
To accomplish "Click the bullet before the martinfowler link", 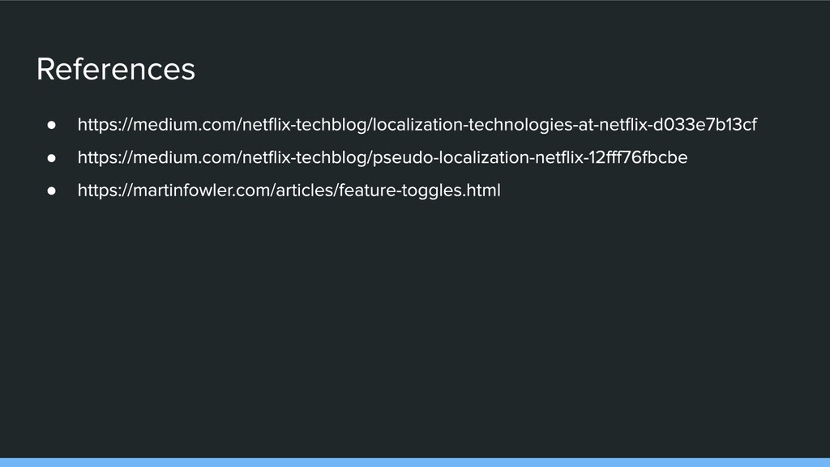I will pos(51,191).
